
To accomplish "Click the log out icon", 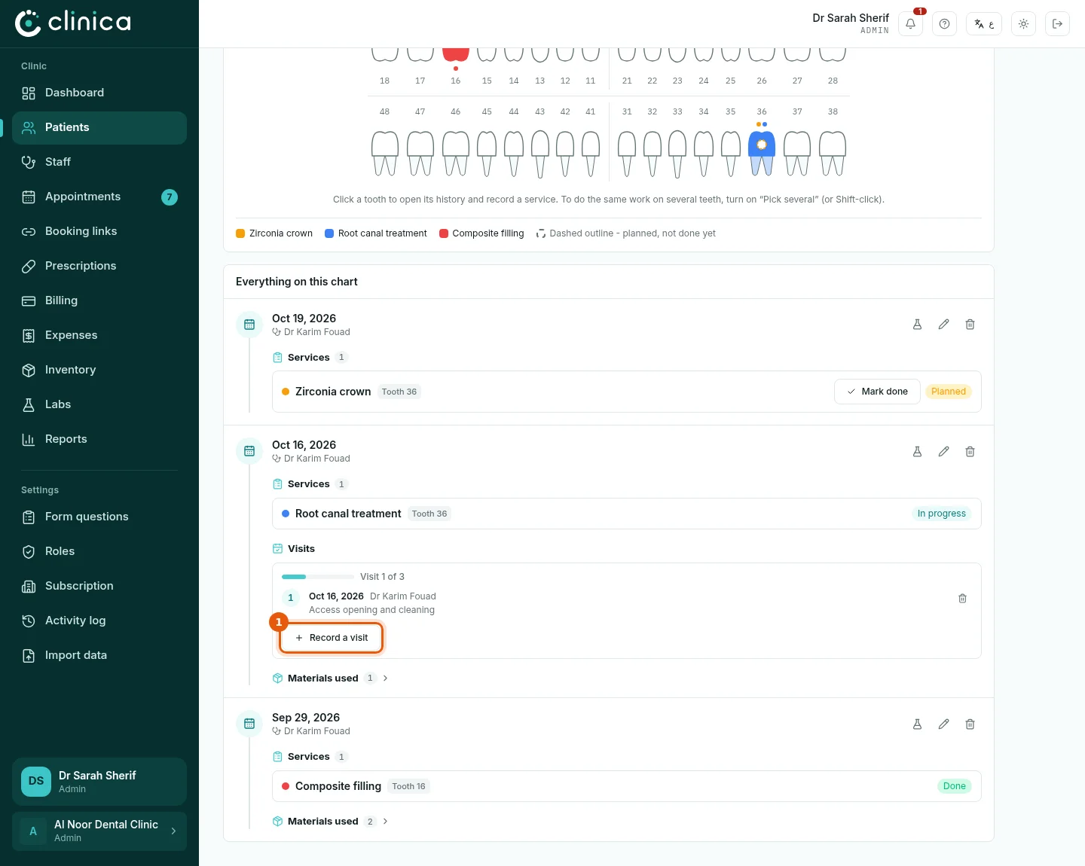I will (1057, 24).
